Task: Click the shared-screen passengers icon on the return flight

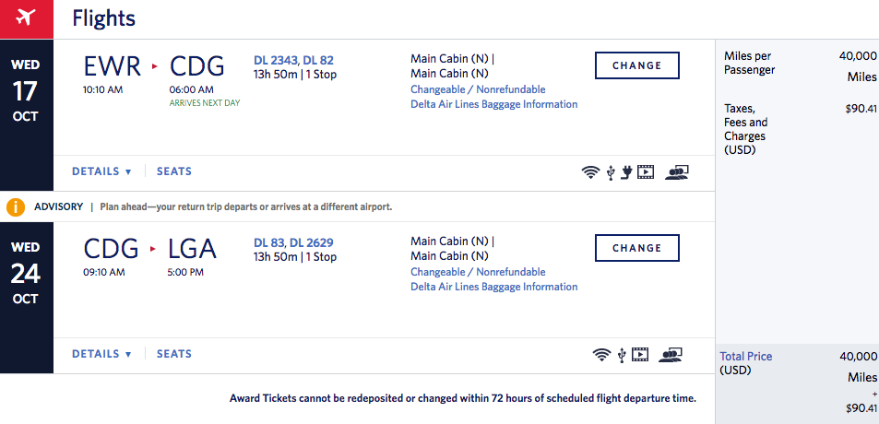Action: point(671,354)
